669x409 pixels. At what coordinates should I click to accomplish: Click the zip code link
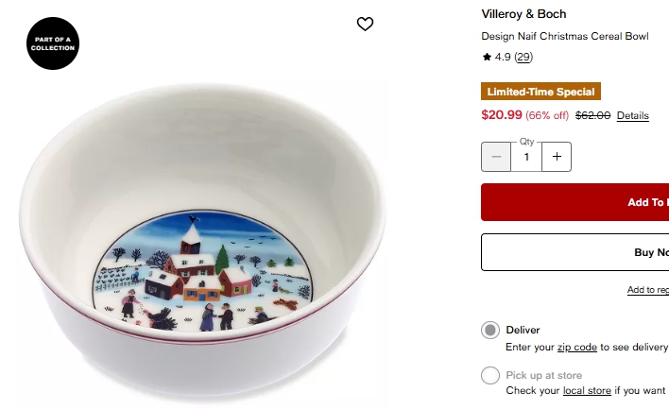tap(576, 347)
